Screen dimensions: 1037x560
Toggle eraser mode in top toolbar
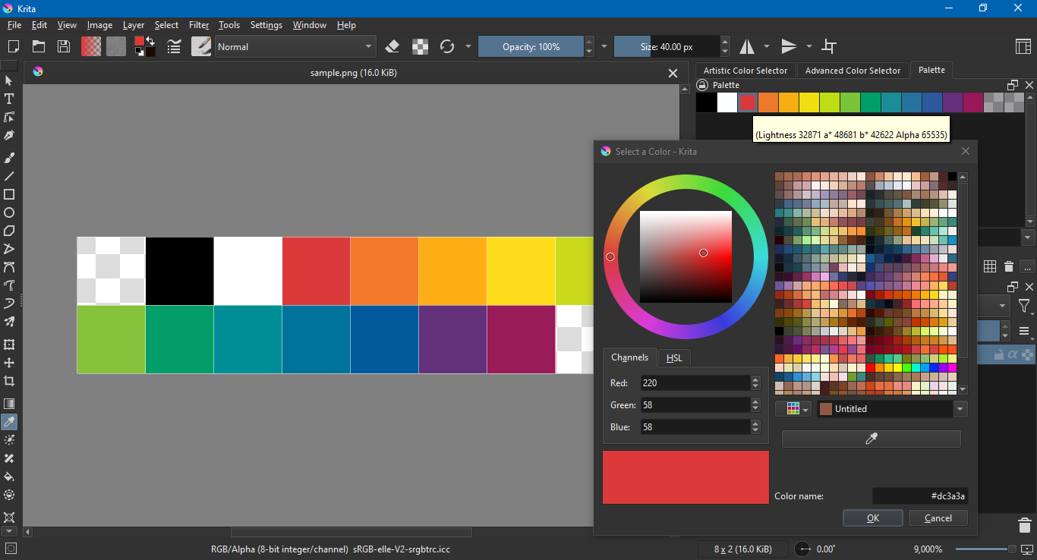(392, 46)
